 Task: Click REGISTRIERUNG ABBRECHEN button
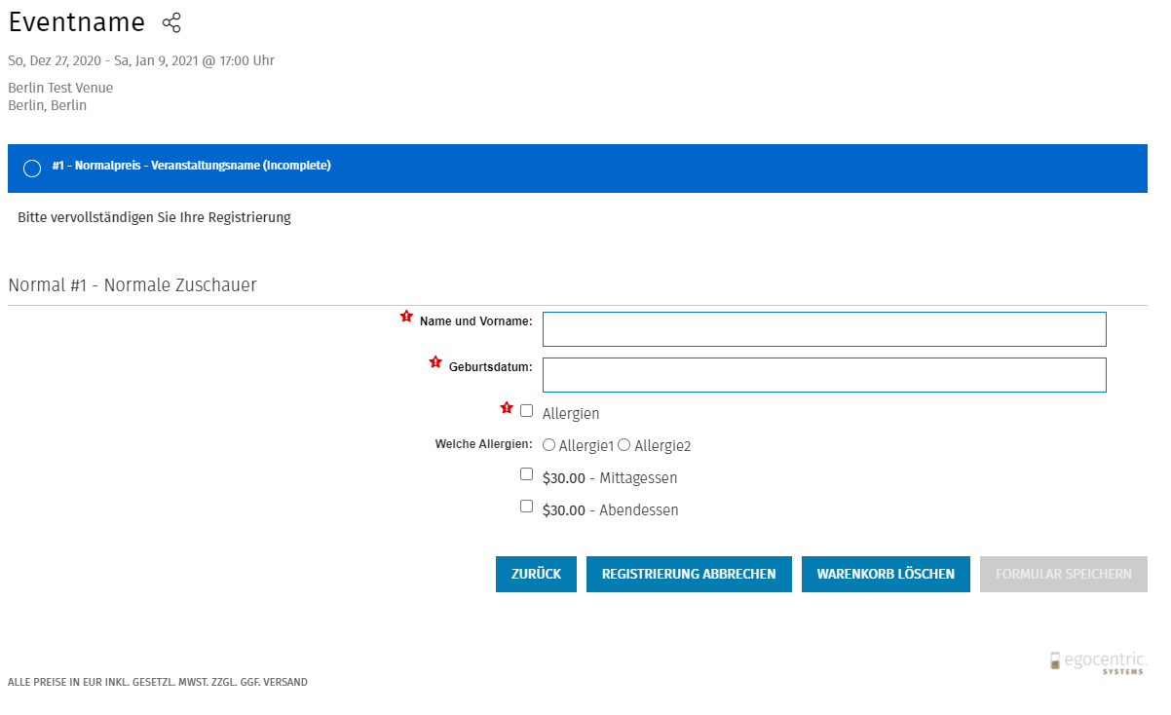click(689, 574)
